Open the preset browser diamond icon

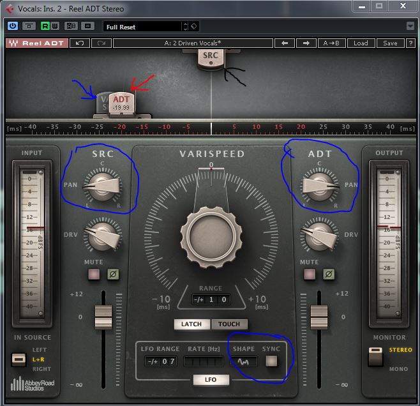(194, 26)
